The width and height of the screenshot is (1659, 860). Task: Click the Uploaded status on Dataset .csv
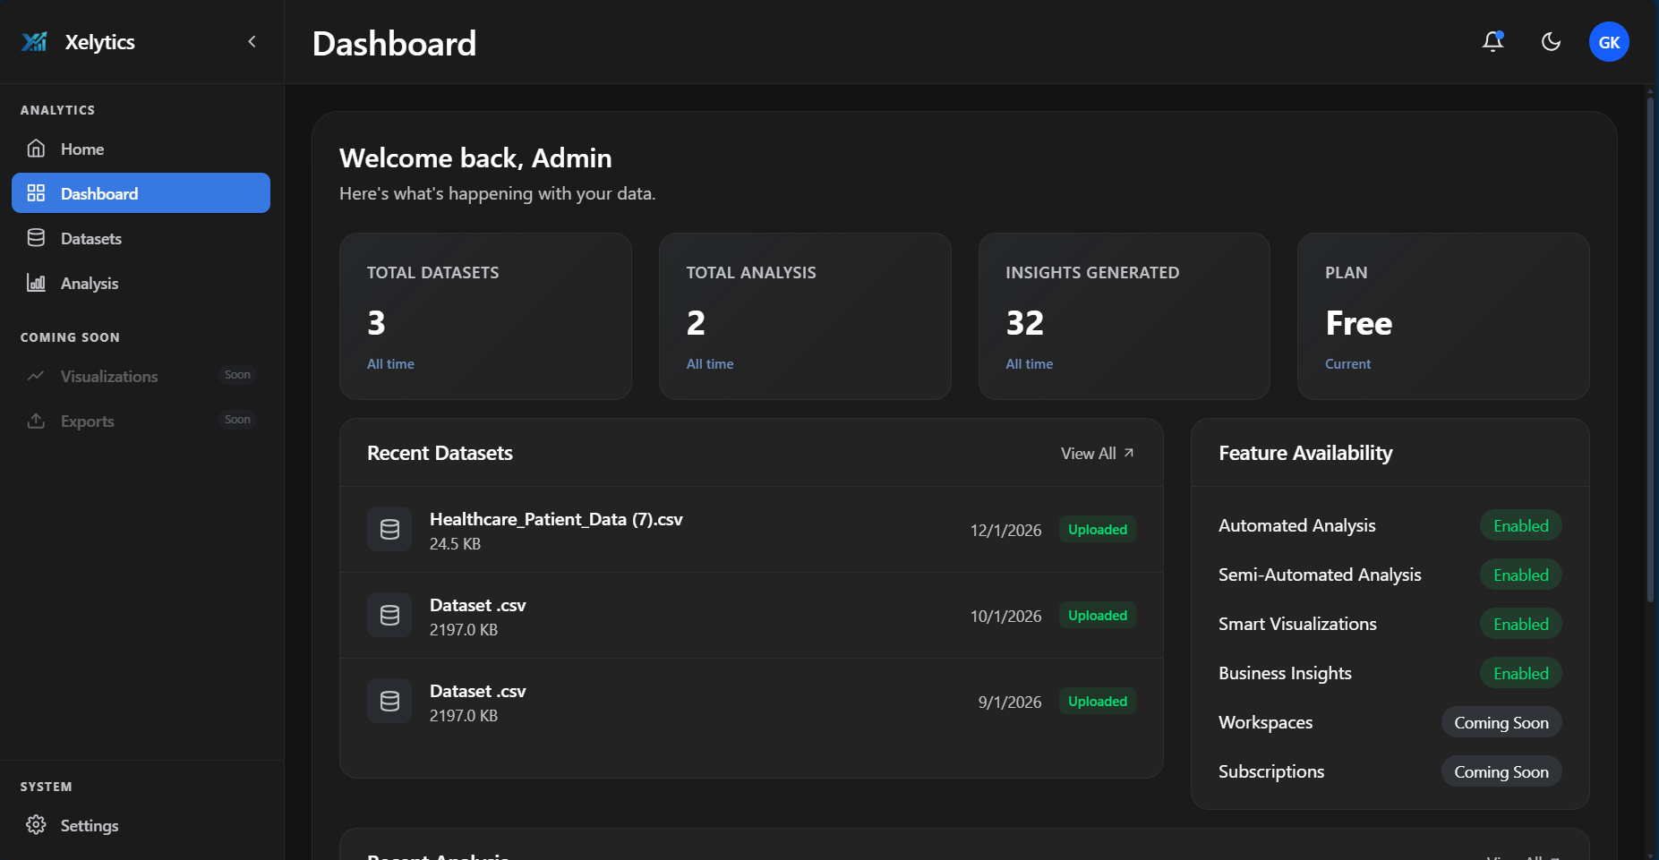(1097, 615)
